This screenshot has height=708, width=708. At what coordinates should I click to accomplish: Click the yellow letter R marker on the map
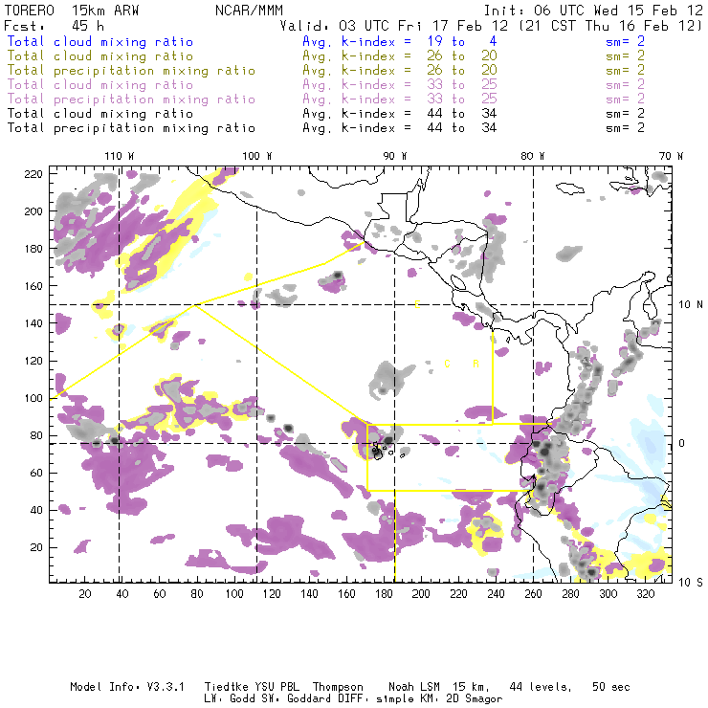coord(476,364)
